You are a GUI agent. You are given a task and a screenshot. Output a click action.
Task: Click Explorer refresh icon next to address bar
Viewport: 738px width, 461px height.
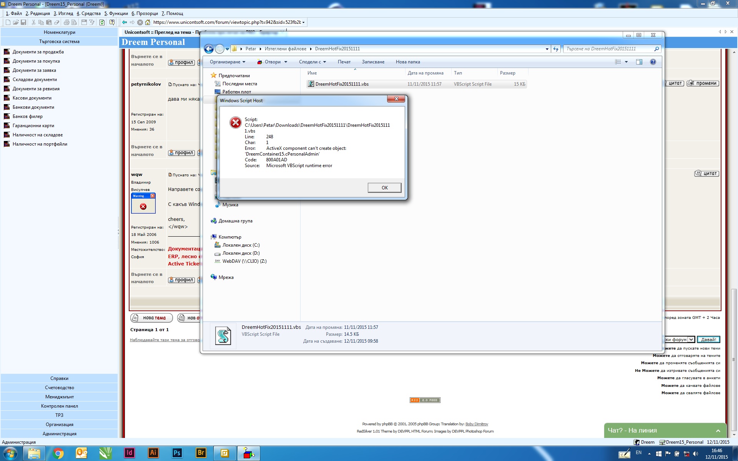tap(556, 49)
